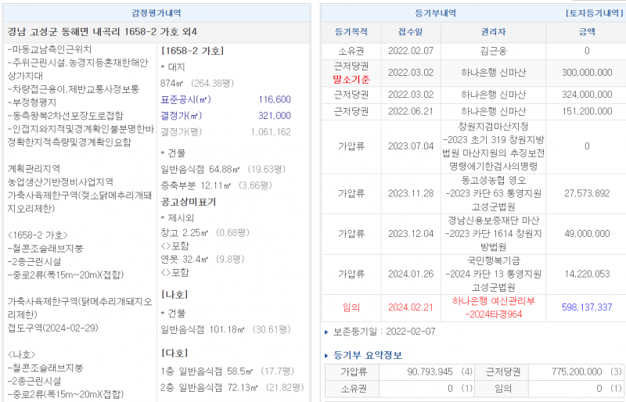
Task: Click the 등기목적 column header
Action: point(351,32)
